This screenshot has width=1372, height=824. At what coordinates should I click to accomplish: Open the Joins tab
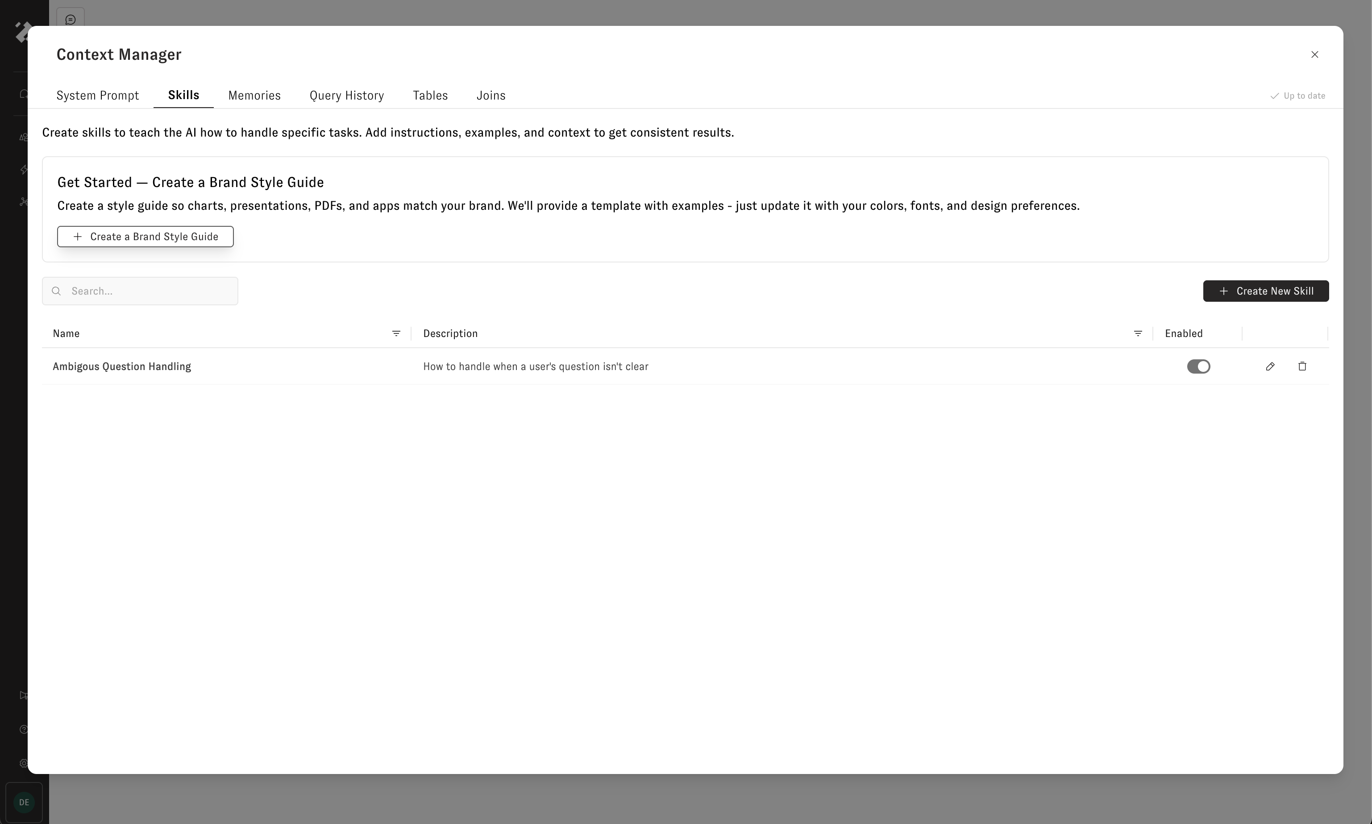491,96
